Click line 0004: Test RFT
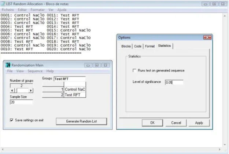Screen dimensions: 229x154 [17, 26]
